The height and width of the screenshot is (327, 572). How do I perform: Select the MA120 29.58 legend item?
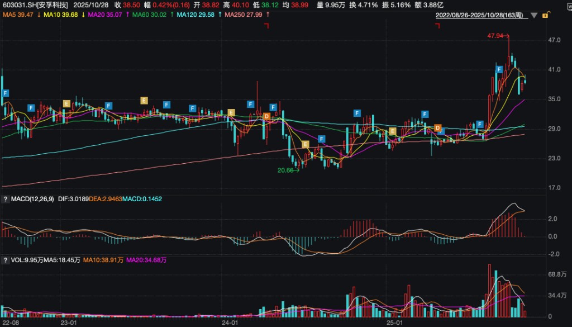[196, 15]
